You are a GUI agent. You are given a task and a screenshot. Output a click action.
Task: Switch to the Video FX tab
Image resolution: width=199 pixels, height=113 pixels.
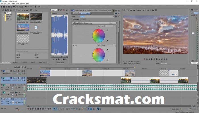click(33, 63)
